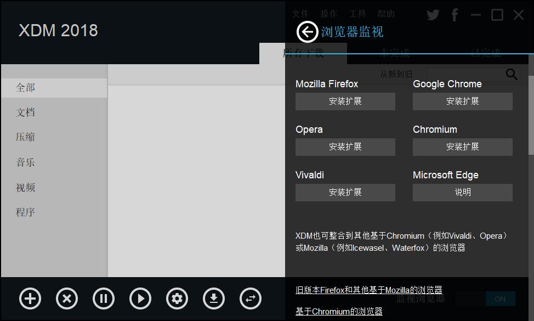
Task: Pause downloads with the pause icon
Action: 104,299
